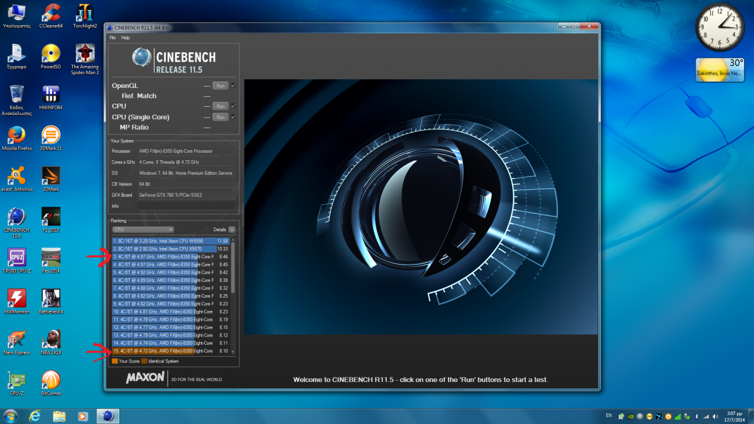Select ranking row 12 at 4.77 GHz
This screenshot has width=754, height=424.
[x=170, y=327]
